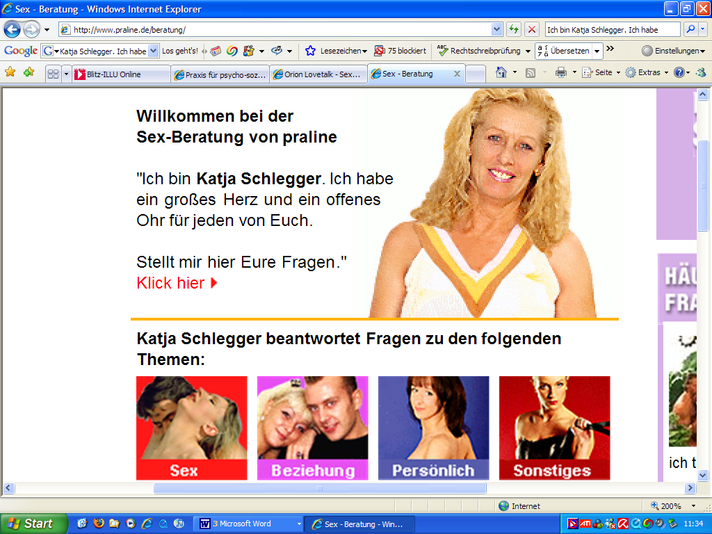The image size is (712, 534).
Task: Open the Favorites Center star icon
Action: coord(10,72)
